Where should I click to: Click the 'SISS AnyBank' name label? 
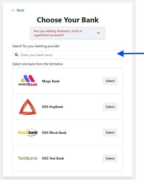[52, 107]
